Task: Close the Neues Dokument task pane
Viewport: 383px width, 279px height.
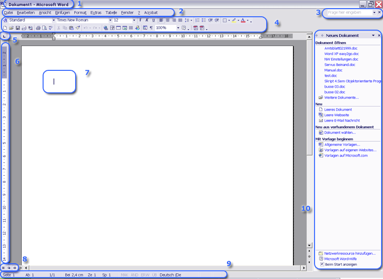Action: click(x=379, y=35)
